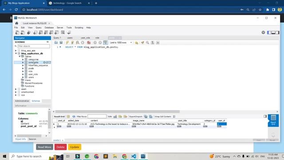Open the File menu
The image size is (284, 160).
16,28
